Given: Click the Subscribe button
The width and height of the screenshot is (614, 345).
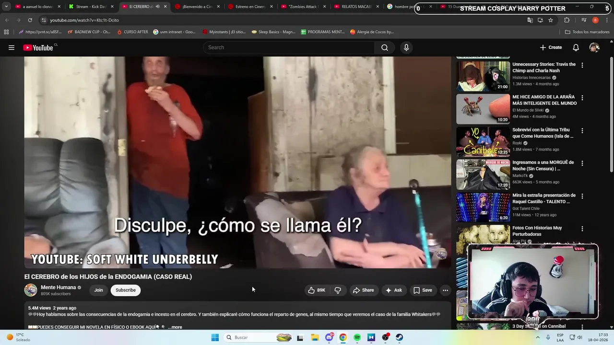Looking at the screenshot, I should [126, 290].
